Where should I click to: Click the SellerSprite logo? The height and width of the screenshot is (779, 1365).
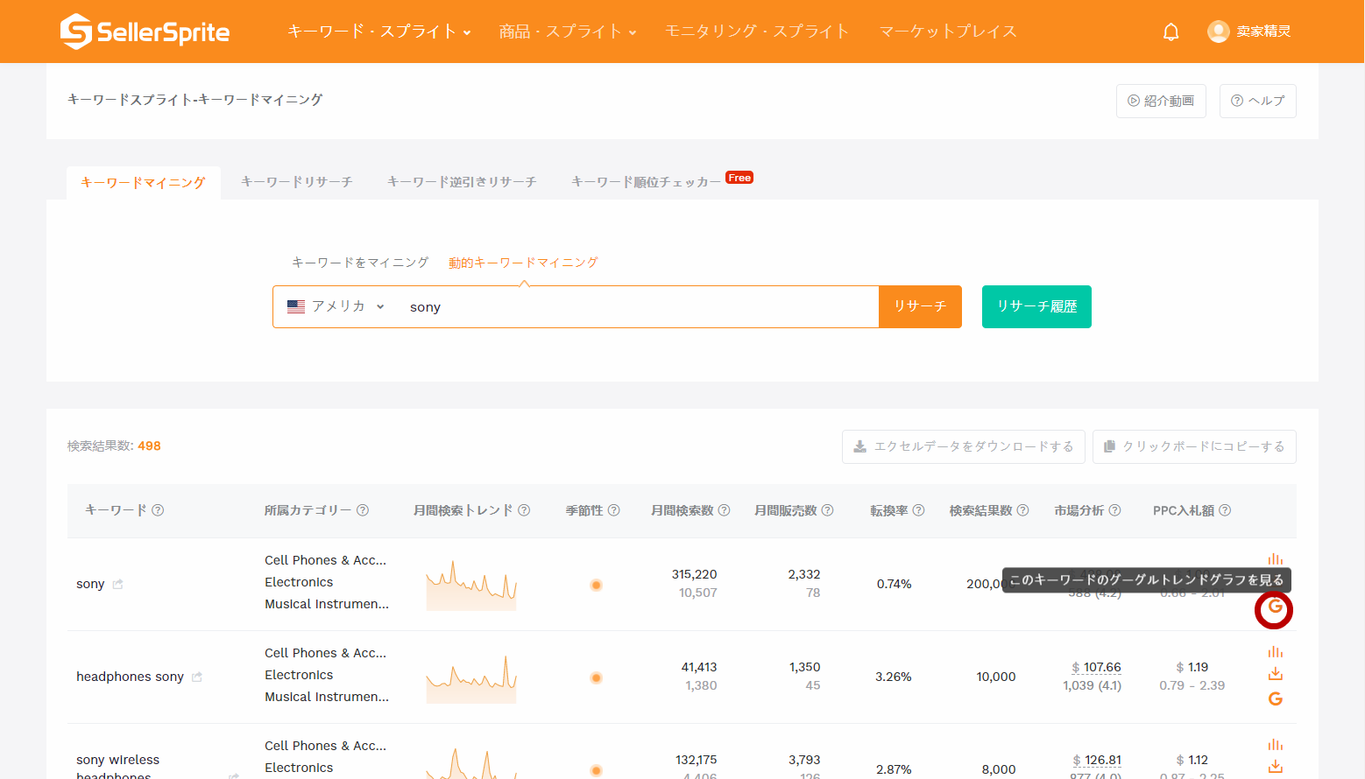coord(145,32)
